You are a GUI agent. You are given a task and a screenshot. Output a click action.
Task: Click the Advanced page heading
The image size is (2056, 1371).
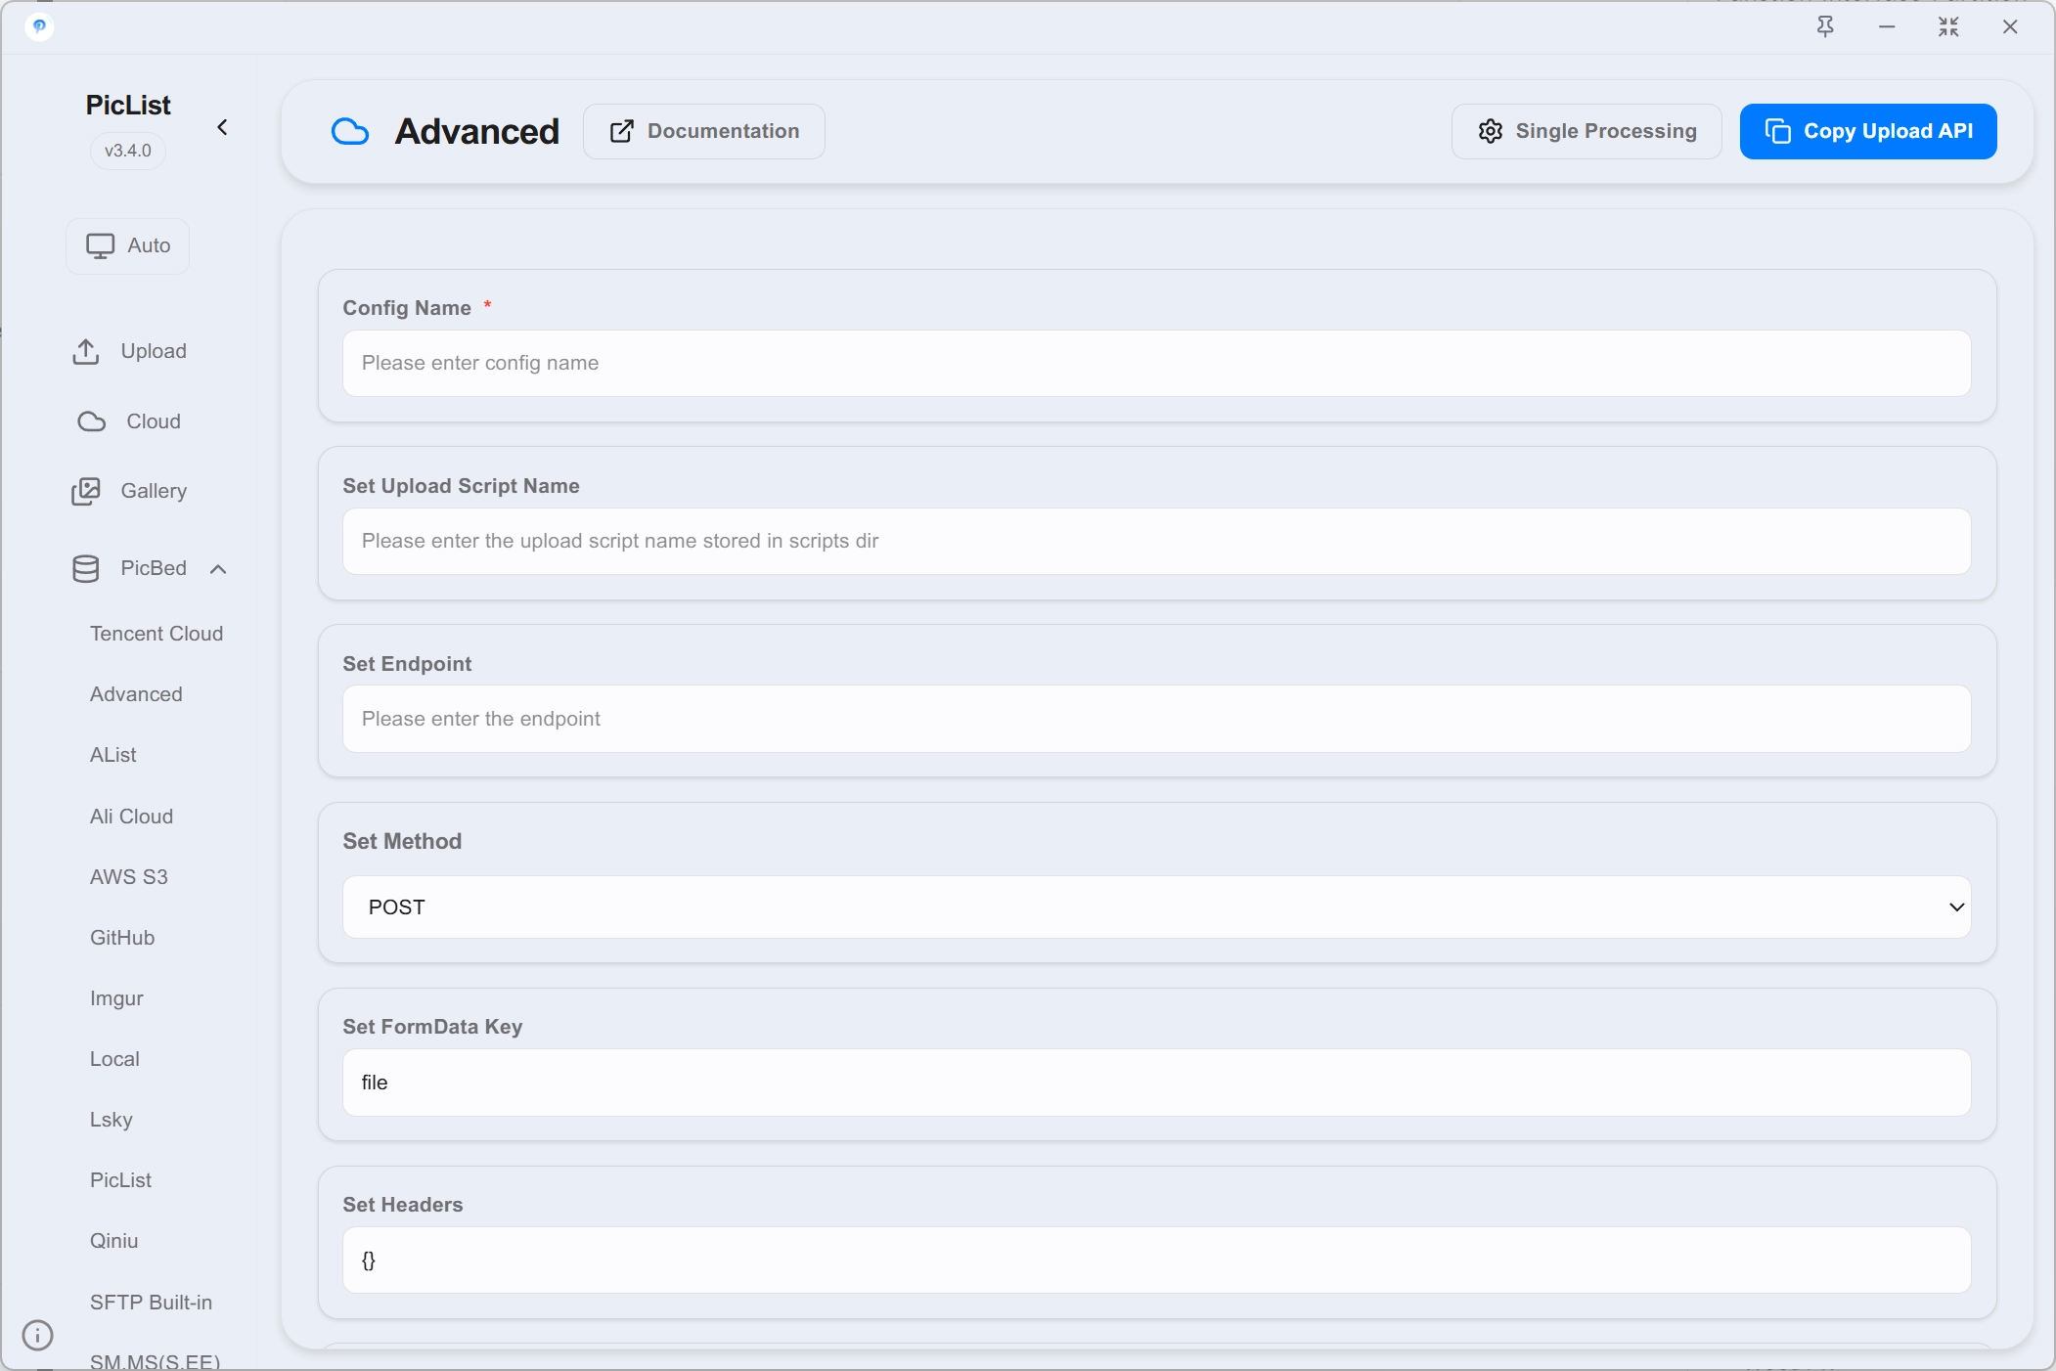tap(477, 131)
